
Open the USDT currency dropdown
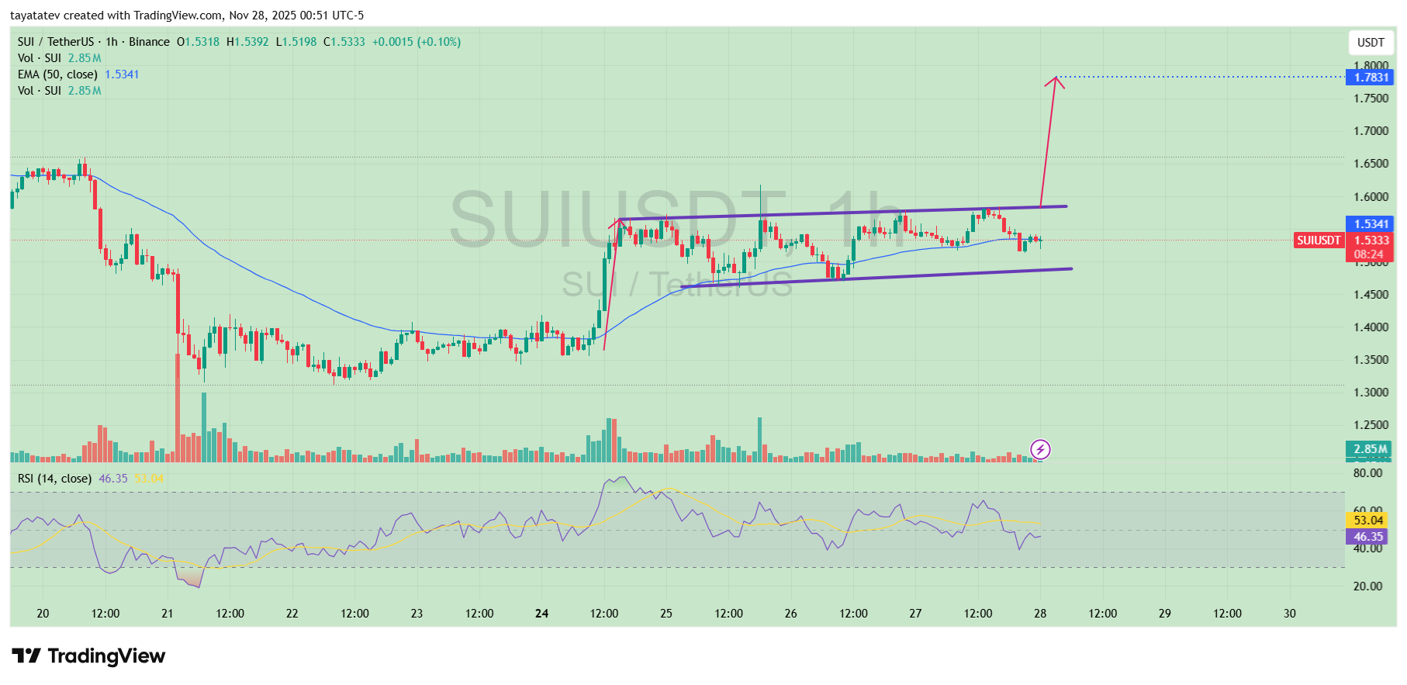coord(1371,43)
